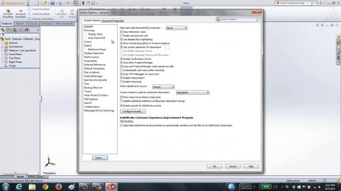Expand the Annotations node in the feature tree
341x191 pixels.
2,47
